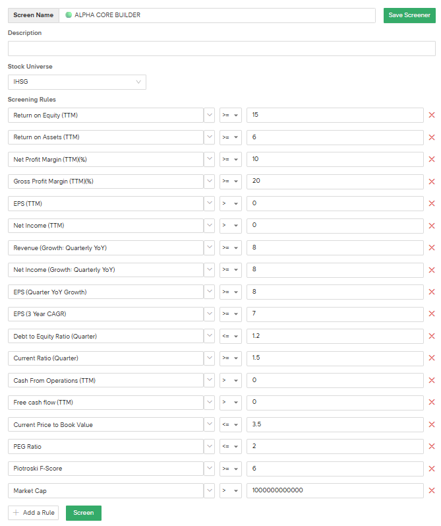This screenshot has height=526, width=441.
Task: Open the operator dropdown for Gross Profit Margin
Action: [231, 181]
